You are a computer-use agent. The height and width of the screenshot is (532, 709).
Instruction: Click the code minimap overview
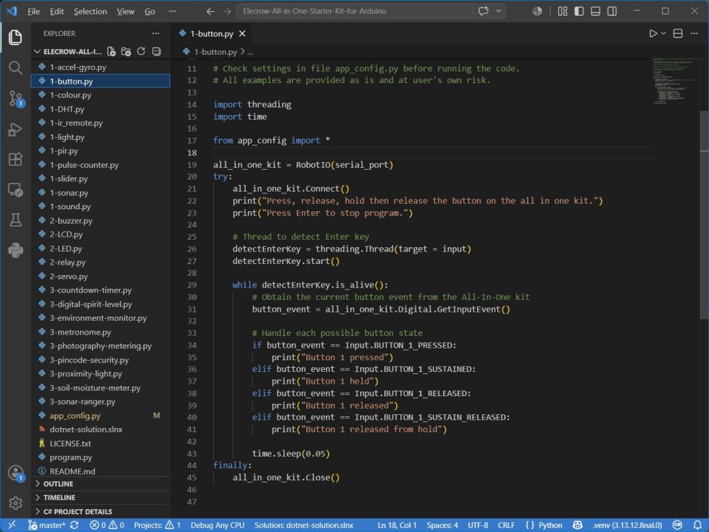tap(675, 81)
